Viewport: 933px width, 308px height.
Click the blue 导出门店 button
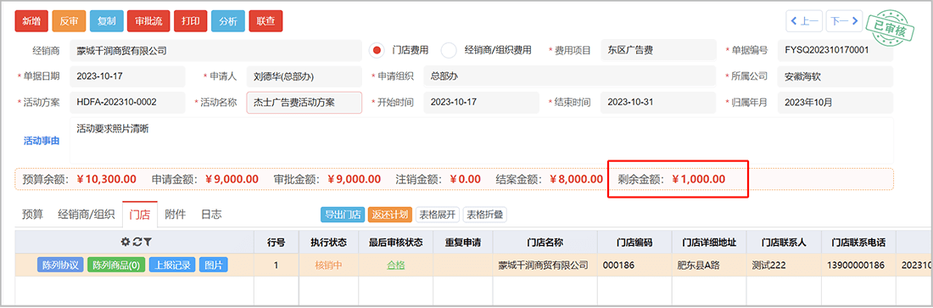click(x=343, y=215)
